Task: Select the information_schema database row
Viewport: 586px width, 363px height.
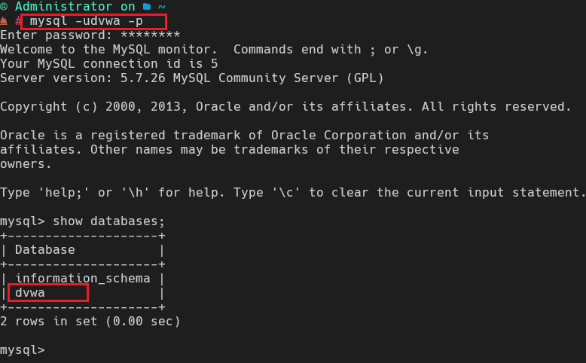Action: point(82,279)
